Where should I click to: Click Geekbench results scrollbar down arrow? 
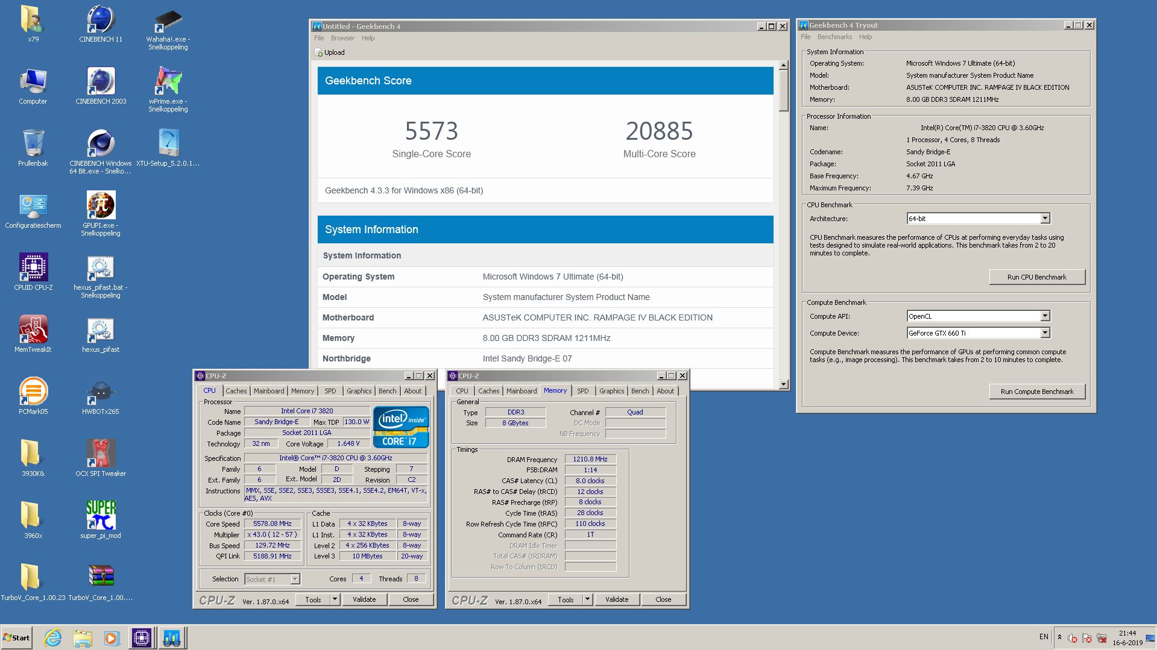coord(783,384)
